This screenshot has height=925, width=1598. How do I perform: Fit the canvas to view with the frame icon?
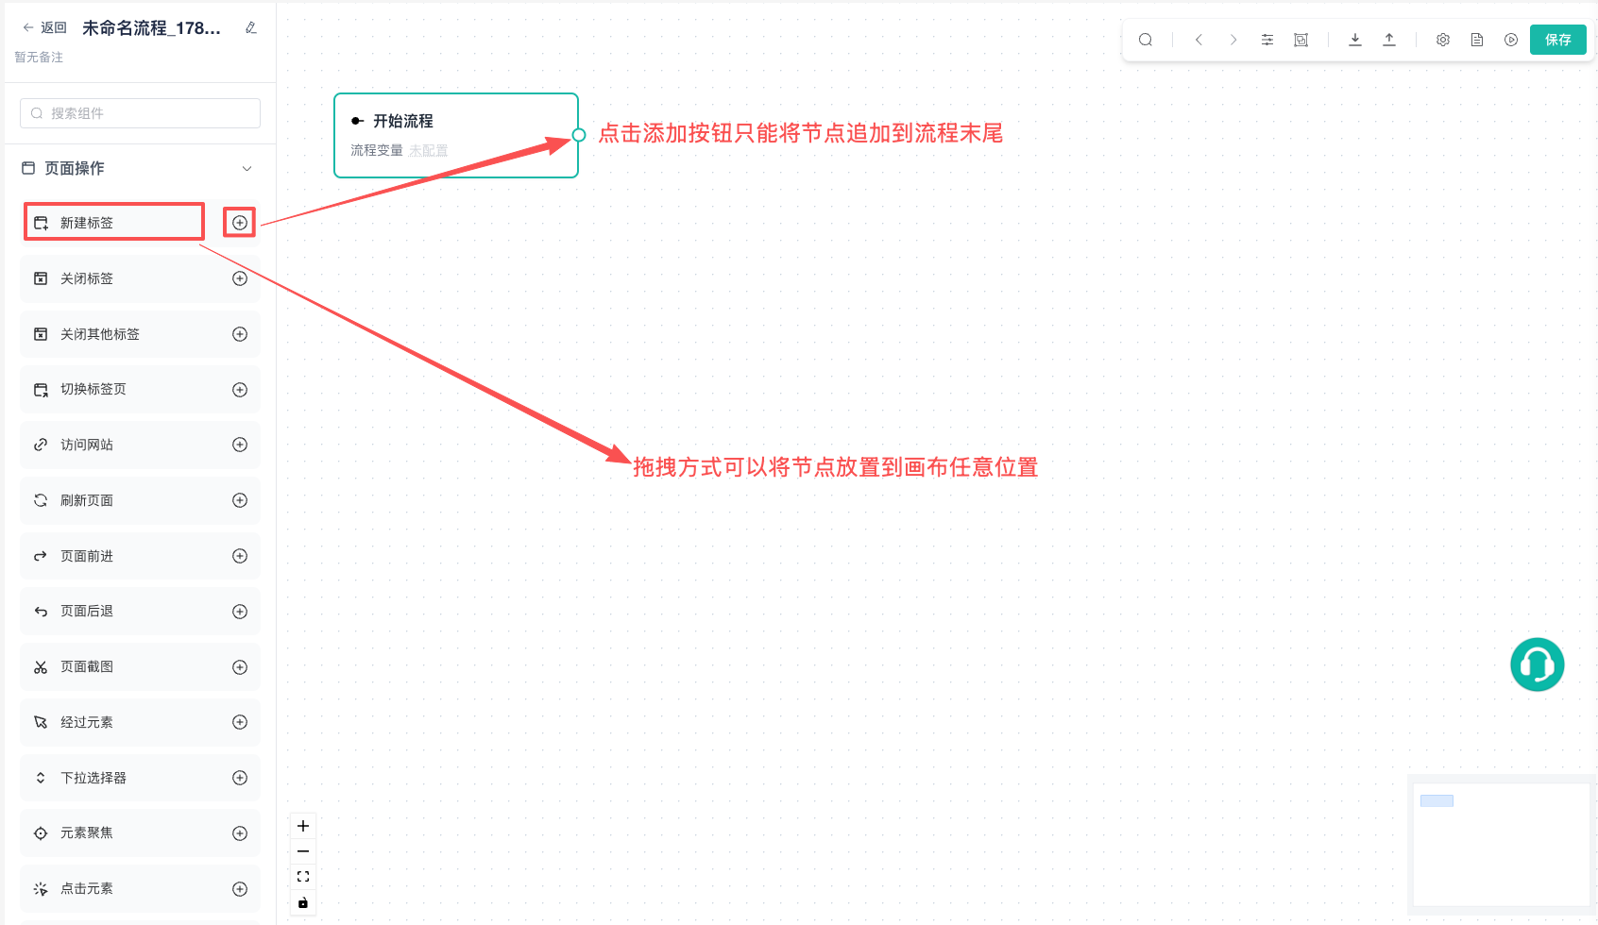click(x=303, y=877)
